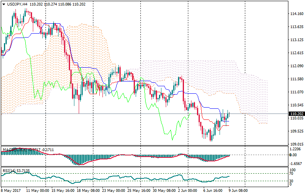The image size is (305, 195).
Task: Click the MACD -1.6567 scale value
Action: 296,163
